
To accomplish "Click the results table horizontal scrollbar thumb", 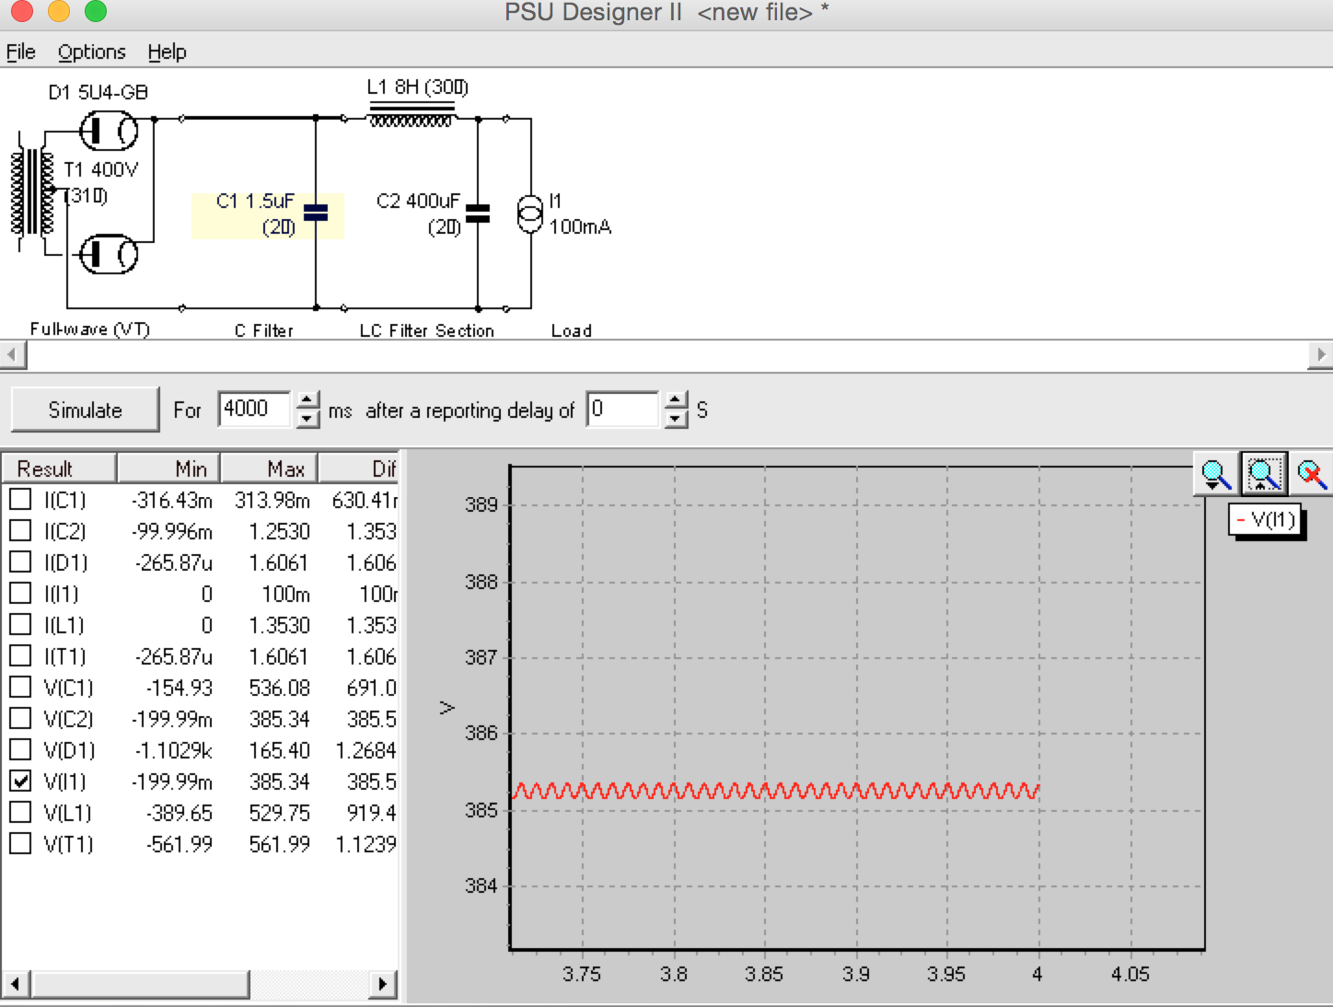I will (140, 984).
